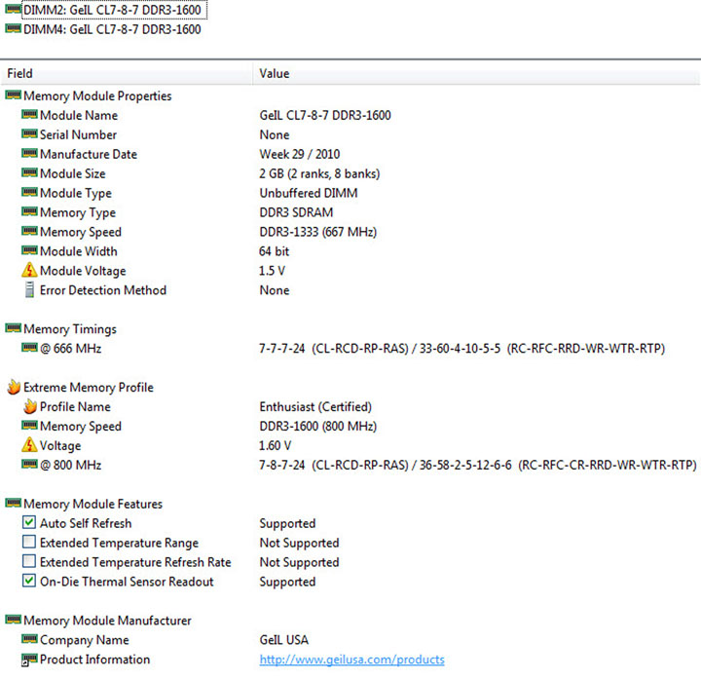Select the 7-8-7-24 timings value
Screen dimensions: 701x679
(477, 466)
